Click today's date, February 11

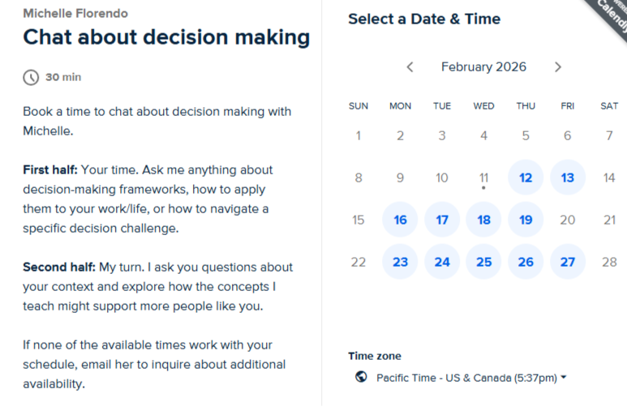tap(484, 178)
